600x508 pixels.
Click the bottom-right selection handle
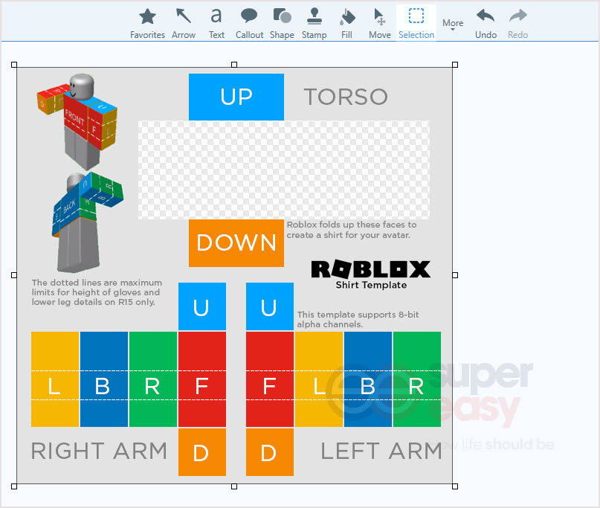pos(455,486)
